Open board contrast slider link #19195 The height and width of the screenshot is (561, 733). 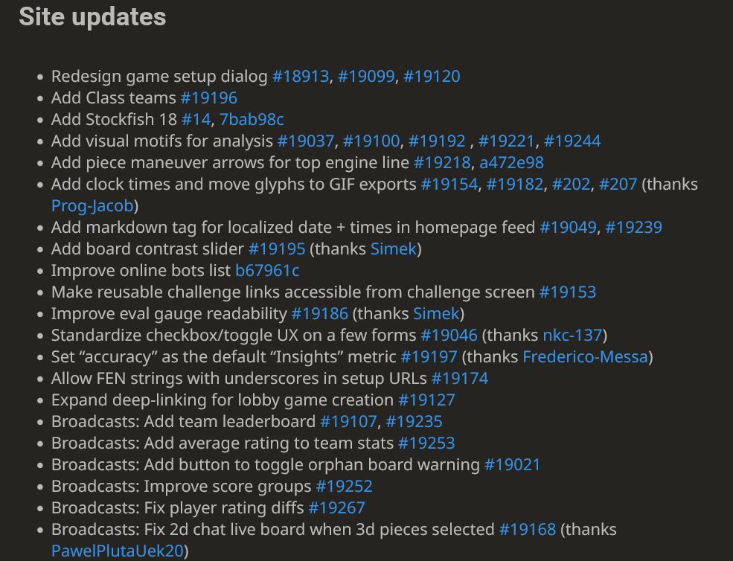(277, 249)
